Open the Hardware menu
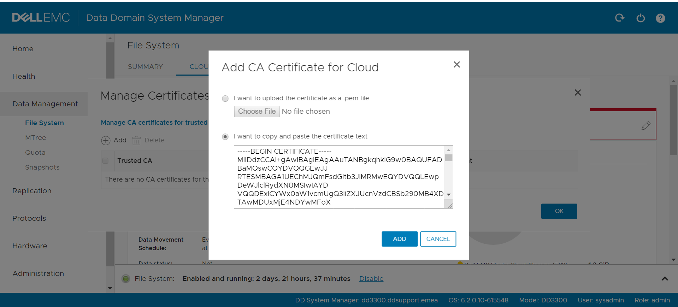 30,246
